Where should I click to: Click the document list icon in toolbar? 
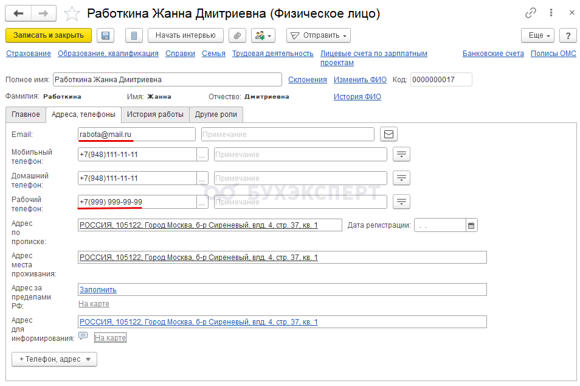[134, 35]
